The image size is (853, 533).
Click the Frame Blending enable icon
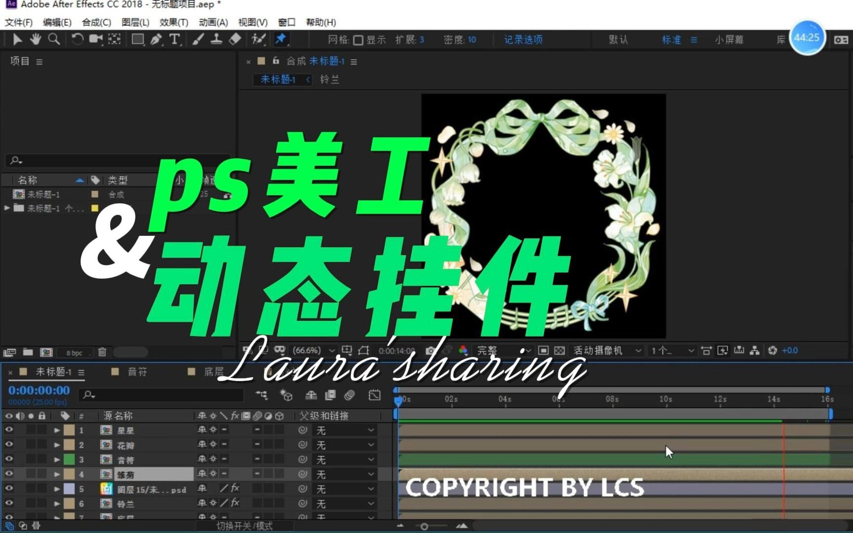[x=330, y=395]
